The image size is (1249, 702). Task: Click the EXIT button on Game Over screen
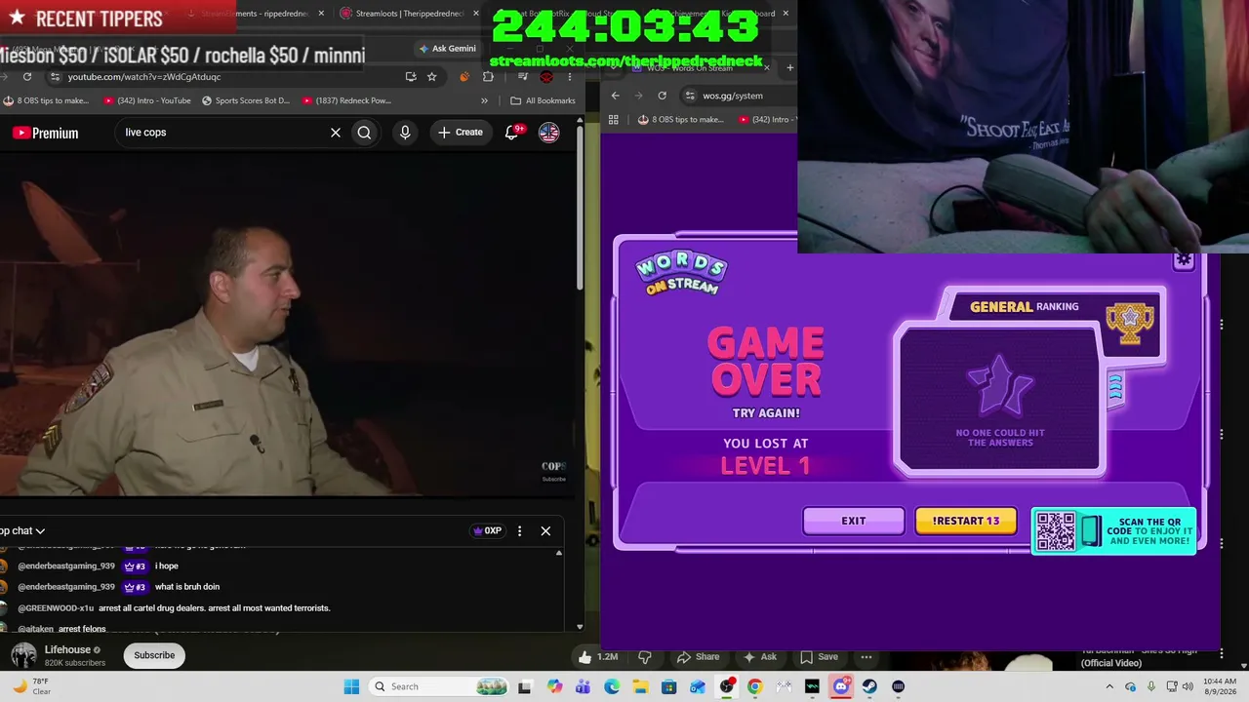click(x=854, y=521)
